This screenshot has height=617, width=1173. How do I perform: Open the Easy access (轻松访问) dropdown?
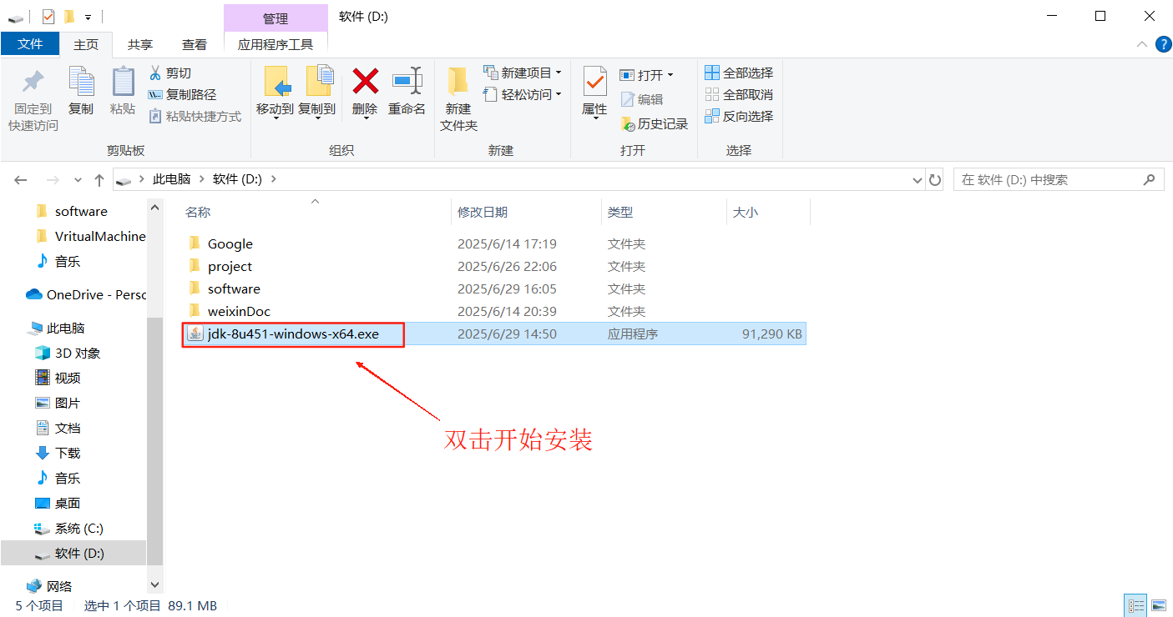[x=523, y=95]
